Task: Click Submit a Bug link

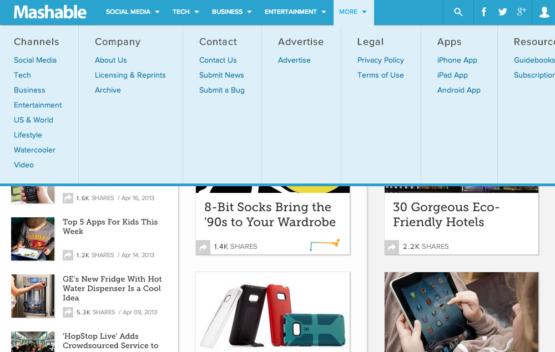Action: (222, 90)
